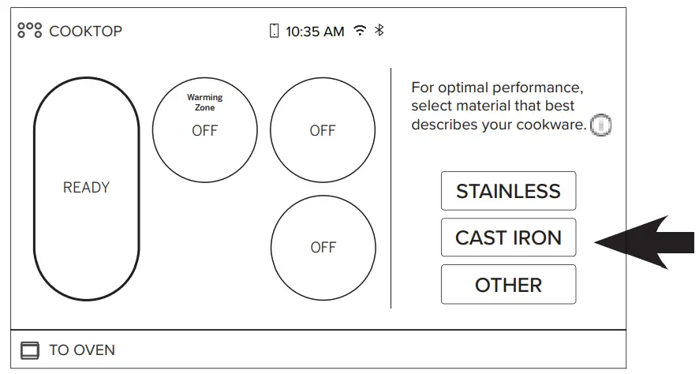Click the vertical divider beside material options

[391, 188]
